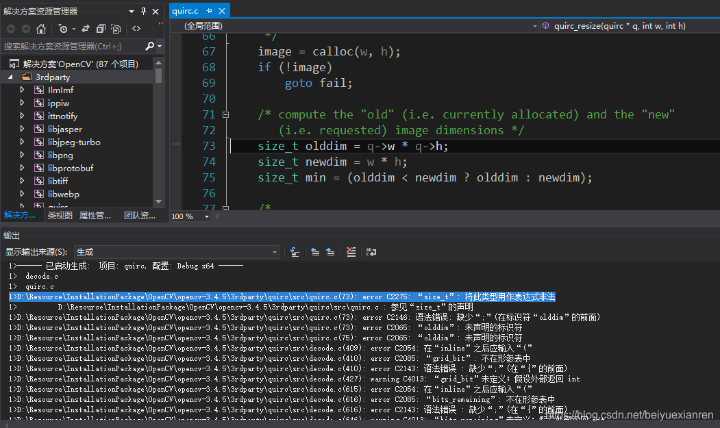
Task: Select the libprotobuf project item
Action: pyautogui.click(x=71, y=168)
